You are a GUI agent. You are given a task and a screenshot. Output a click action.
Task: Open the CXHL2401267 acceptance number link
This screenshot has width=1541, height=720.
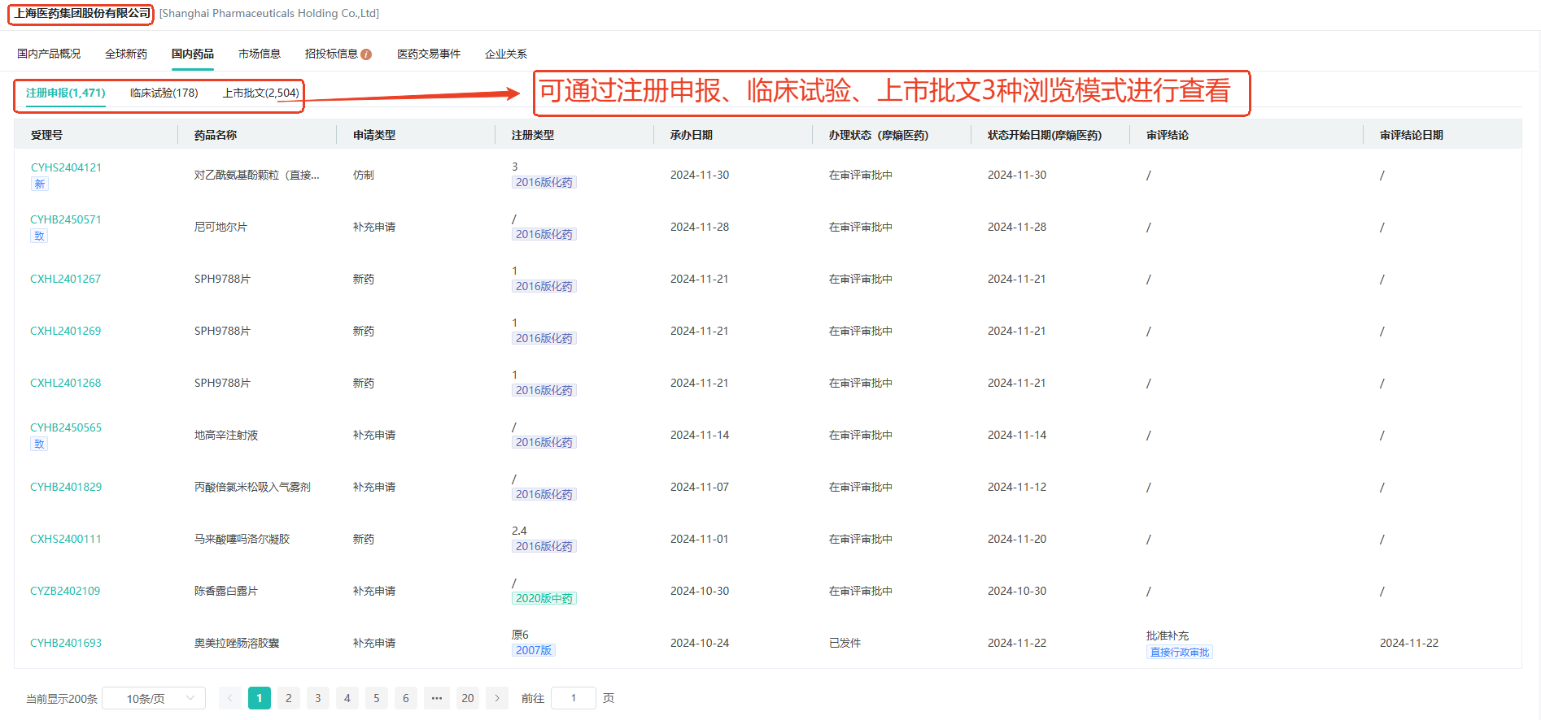coord(66,280)
